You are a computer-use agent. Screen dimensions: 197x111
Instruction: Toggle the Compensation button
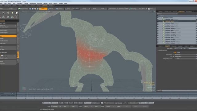(x=23, y=9)
